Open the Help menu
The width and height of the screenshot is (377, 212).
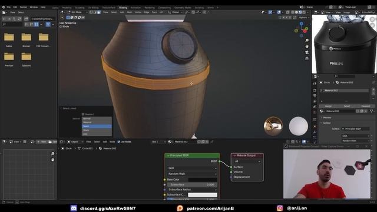(43, 7)
